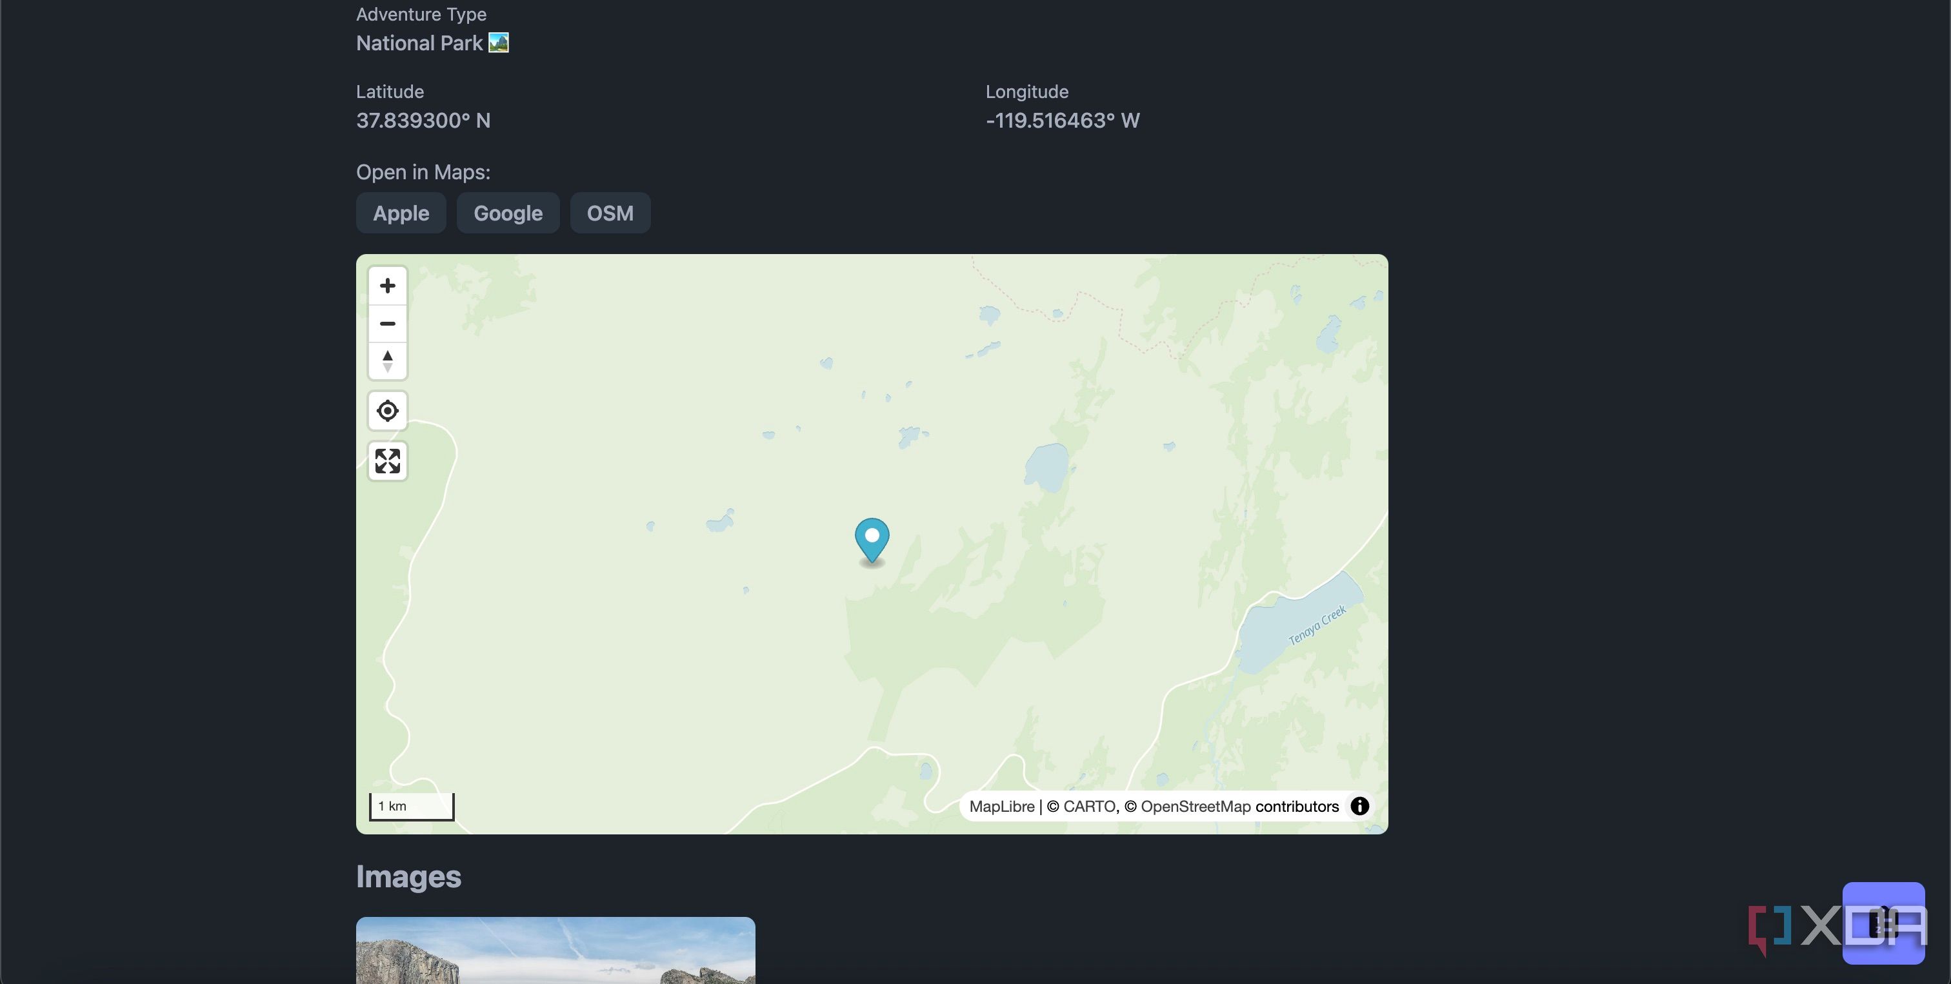Click the floating purple button in corner

pos(1883,923)
